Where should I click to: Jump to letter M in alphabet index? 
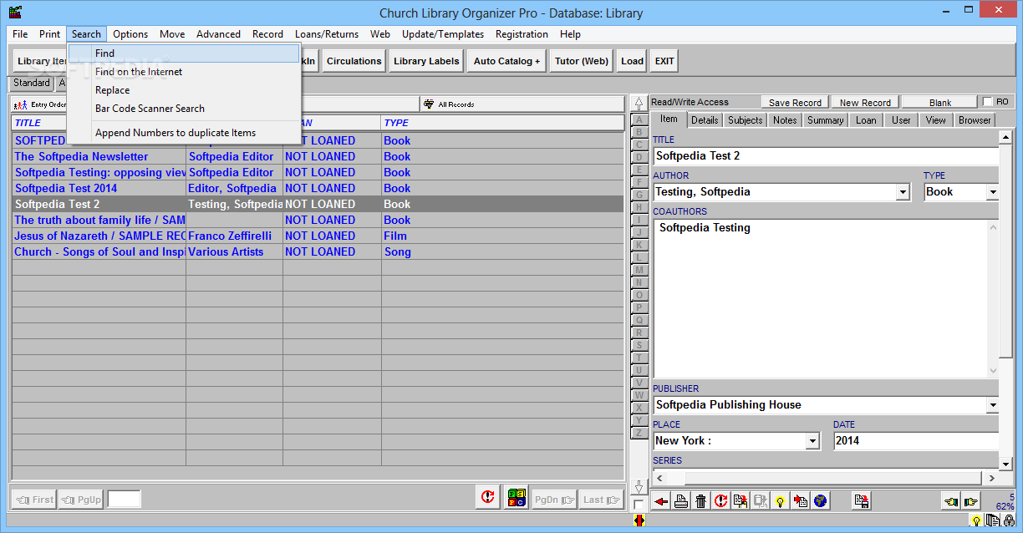point(639,270)
